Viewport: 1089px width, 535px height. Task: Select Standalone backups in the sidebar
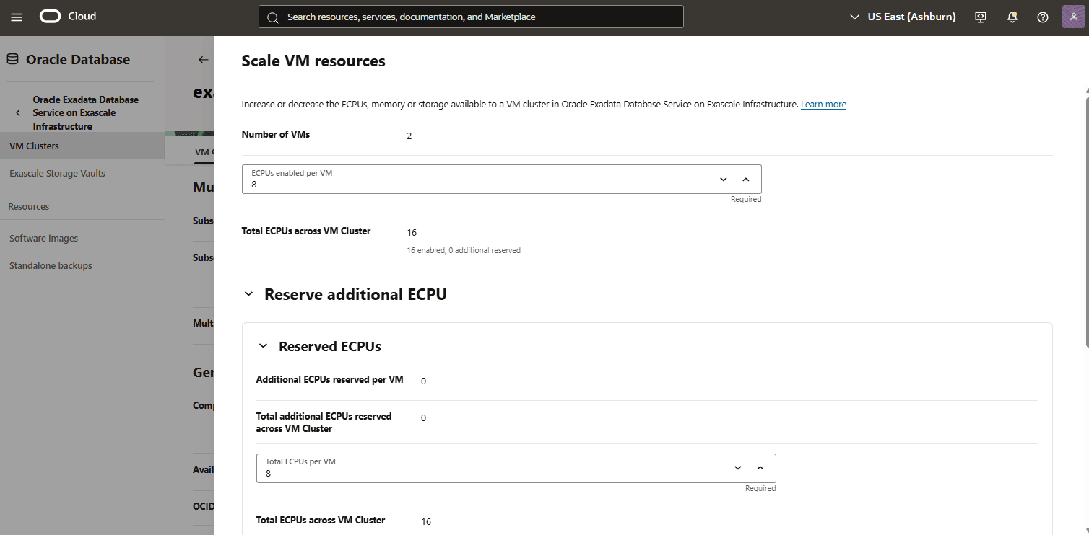coord(50,265)
